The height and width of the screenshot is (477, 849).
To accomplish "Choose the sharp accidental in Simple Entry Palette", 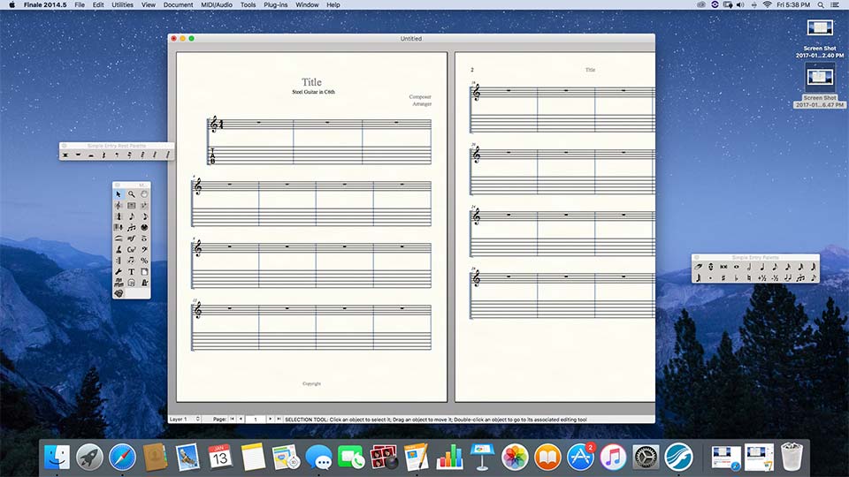I will (x=723, y=278).
